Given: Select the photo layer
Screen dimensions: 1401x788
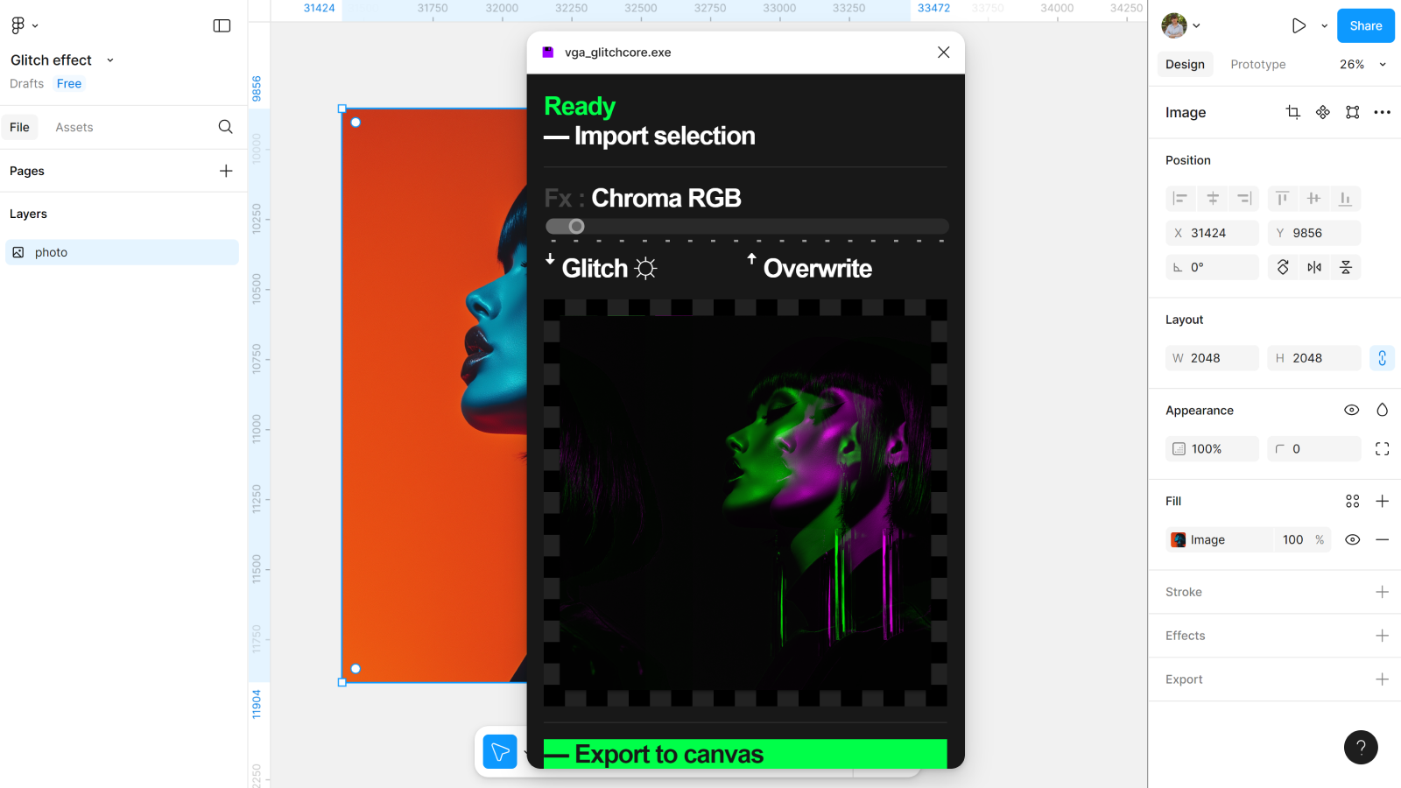Looking at the screenshot, I should click(x=122, y=252).
